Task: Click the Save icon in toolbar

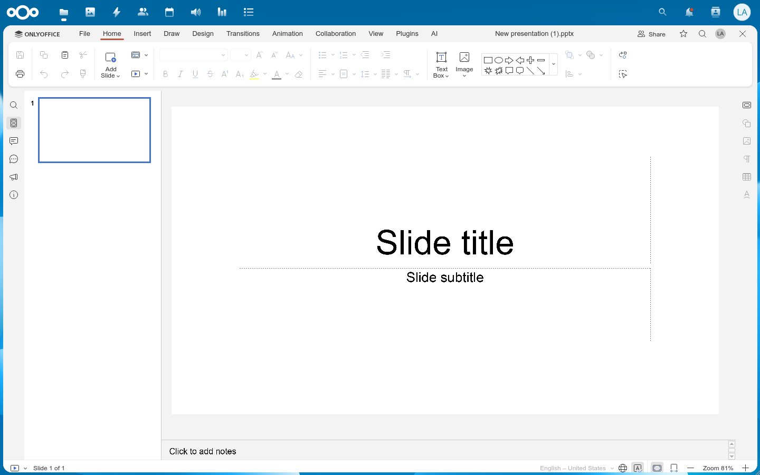Action: pyautogui.click(x=20, y=55)
